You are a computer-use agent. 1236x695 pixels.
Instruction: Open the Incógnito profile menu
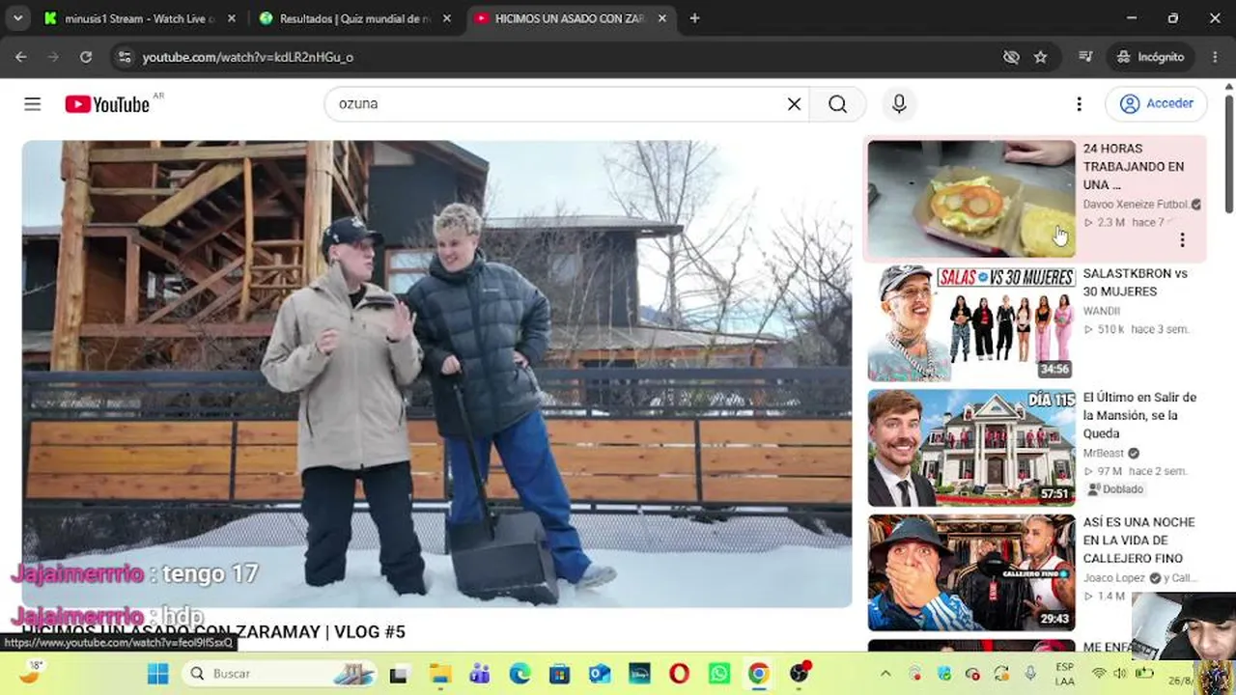(x=1150, y=57)
